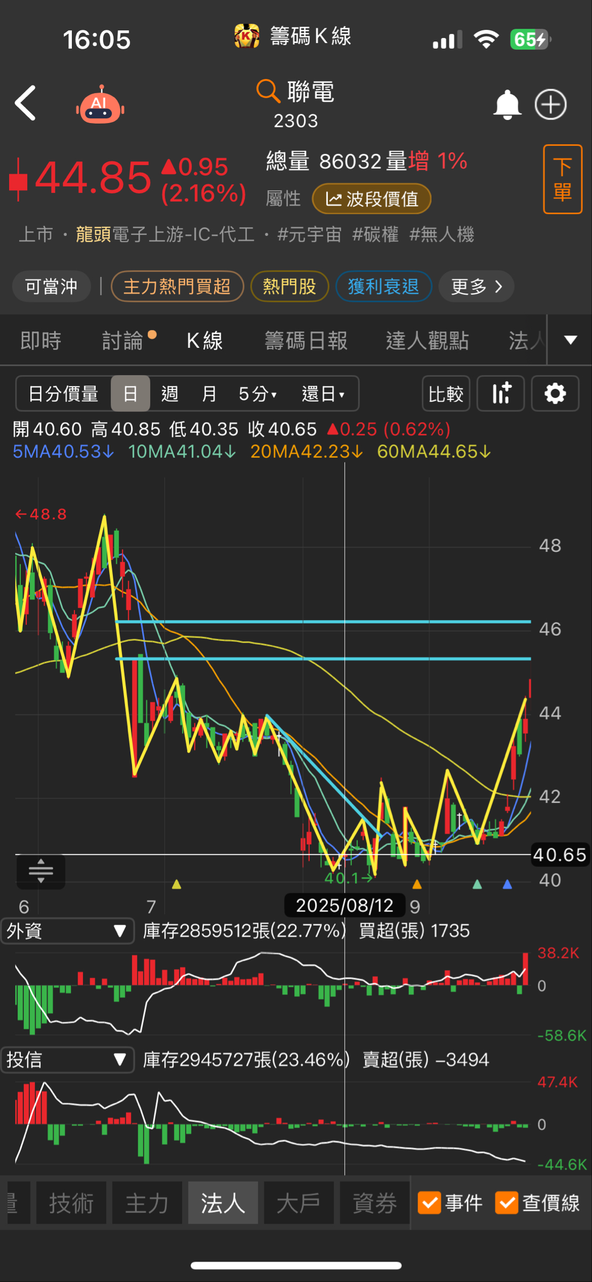Tap the partially hidden 法人 top tab
The width and height of the screenshot is (592, 1282).
[x=527, y=340]
